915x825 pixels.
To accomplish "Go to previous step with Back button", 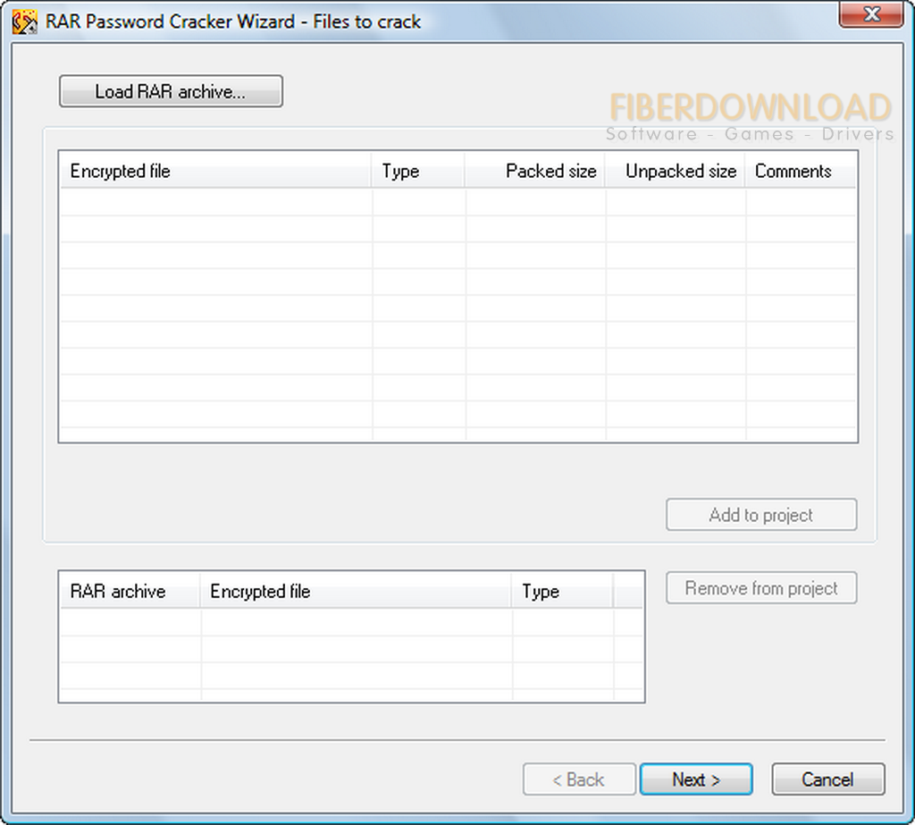I will (578, 779).
